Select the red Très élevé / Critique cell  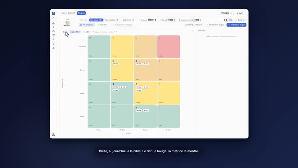coord(169,47)
